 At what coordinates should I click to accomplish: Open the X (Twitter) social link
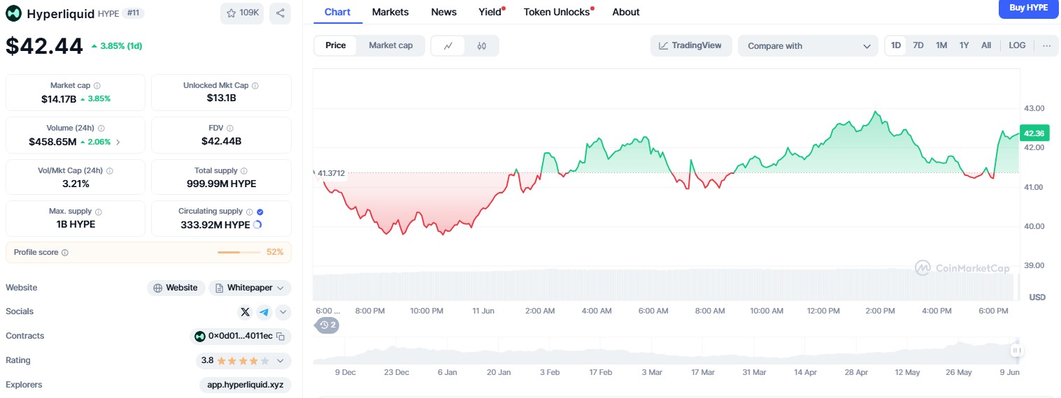pos(245,312)
